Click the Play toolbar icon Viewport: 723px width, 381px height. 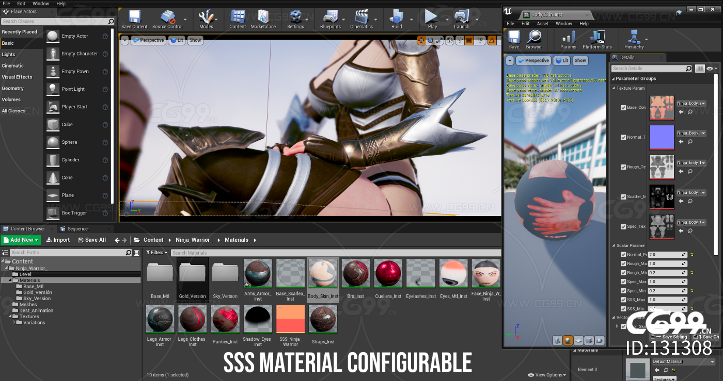coord(432,19)
